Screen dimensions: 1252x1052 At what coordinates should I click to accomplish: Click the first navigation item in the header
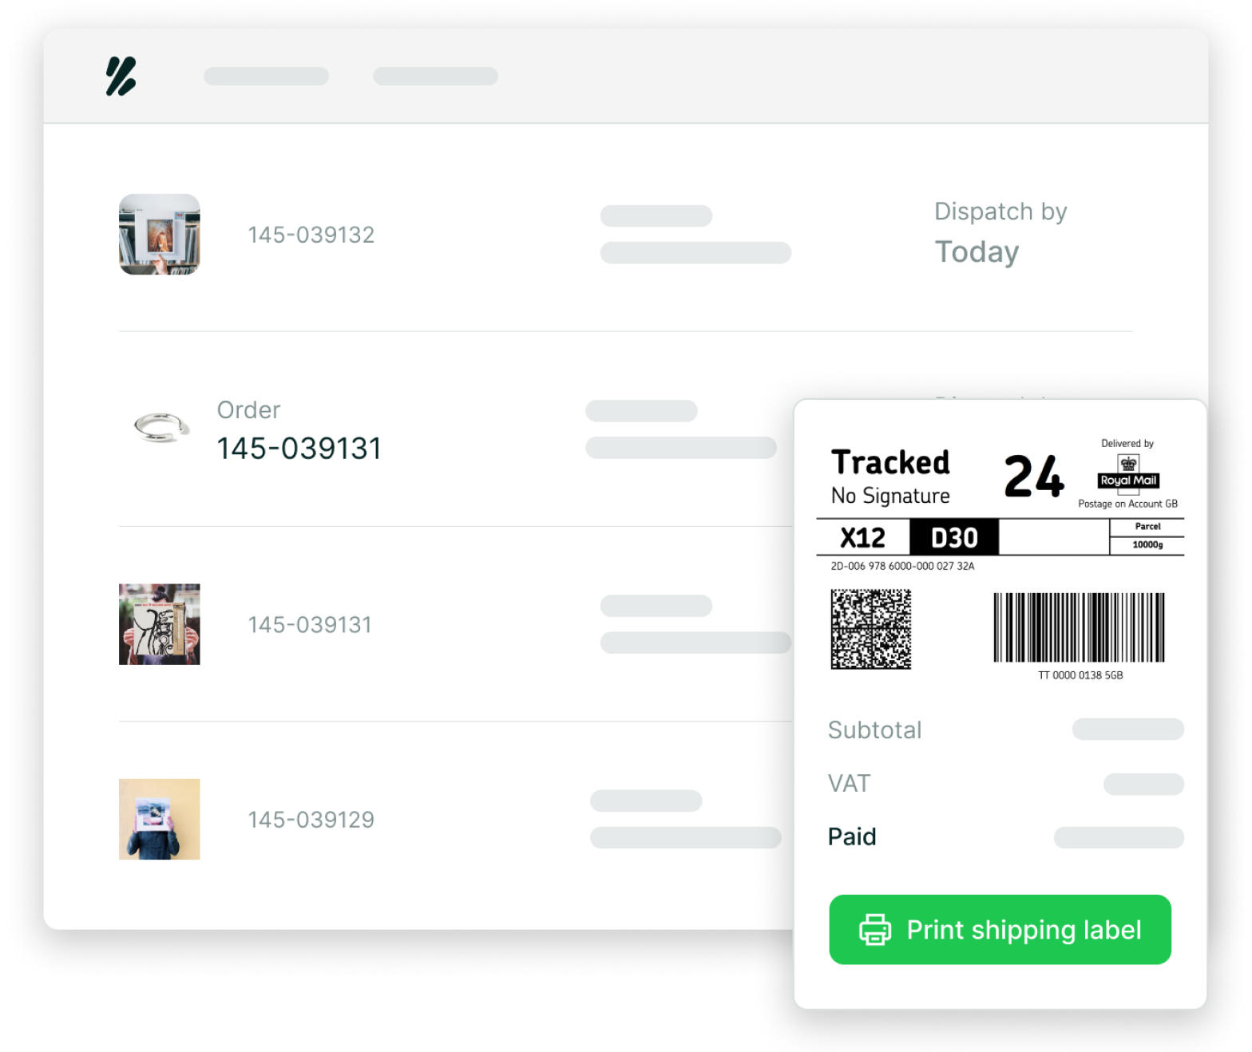tap(267, 76)
